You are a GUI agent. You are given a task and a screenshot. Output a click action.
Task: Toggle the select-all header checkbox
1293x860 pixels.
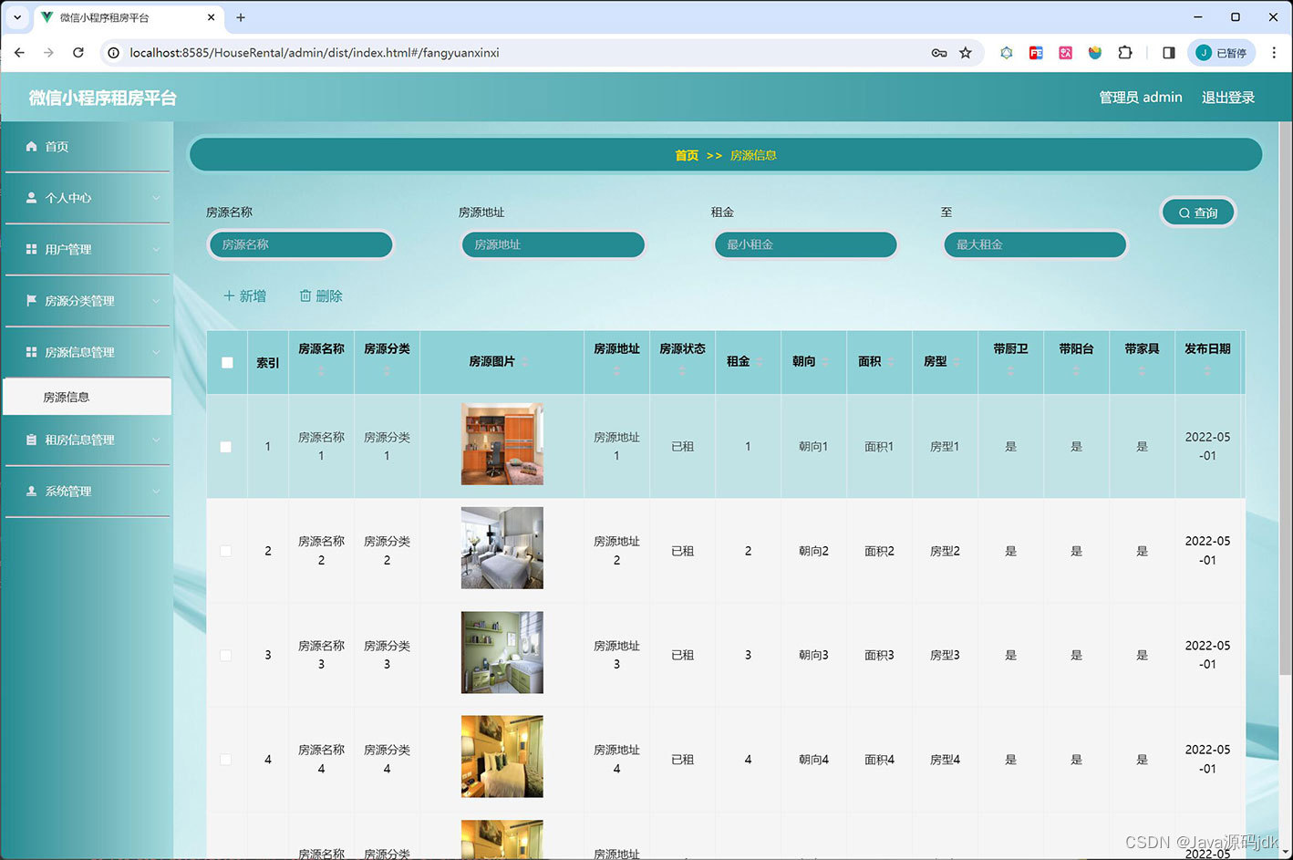coord(227,363)
